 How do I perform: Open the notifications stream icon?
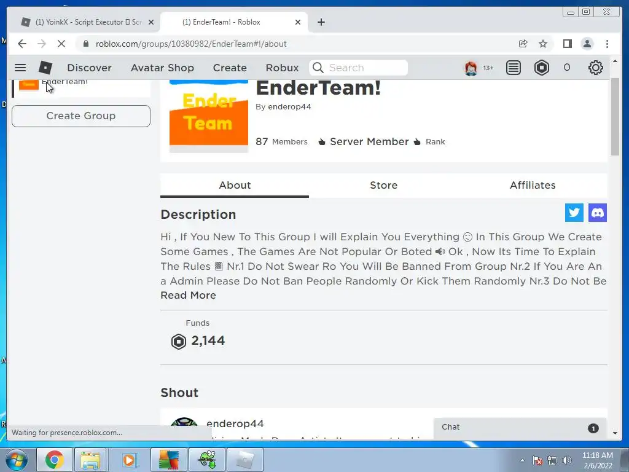513,68
